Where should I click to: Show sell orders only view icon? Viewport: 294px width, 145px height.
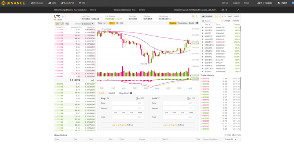67,24
